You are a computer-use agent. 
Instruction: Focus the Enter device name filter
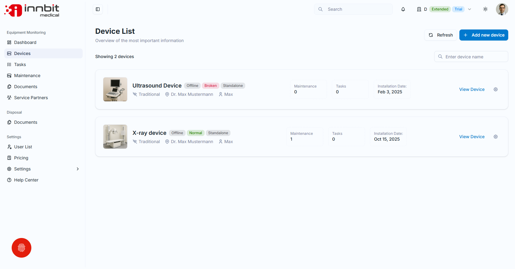click(x=471, y=57)
